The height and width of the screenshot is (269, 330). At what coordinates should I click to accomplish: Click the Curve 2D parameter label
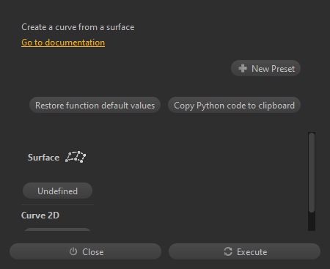point(40,215)
